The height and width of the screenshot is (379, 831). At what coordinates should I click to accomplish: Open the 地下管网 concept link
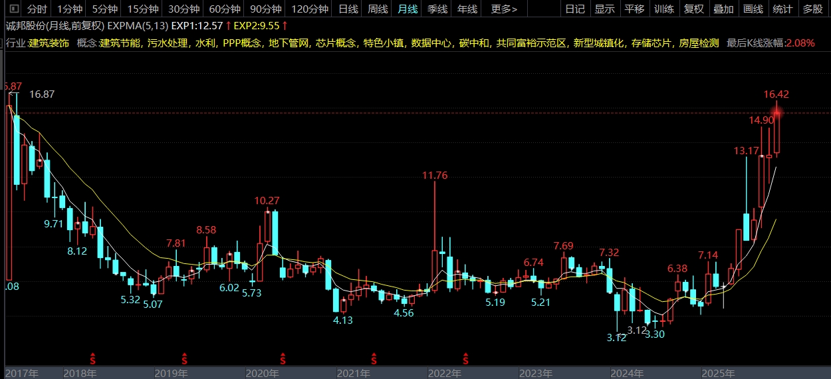click(x=289, y=43)
